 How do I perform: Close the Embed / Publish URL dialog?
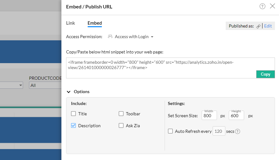(x=272, y=6)
